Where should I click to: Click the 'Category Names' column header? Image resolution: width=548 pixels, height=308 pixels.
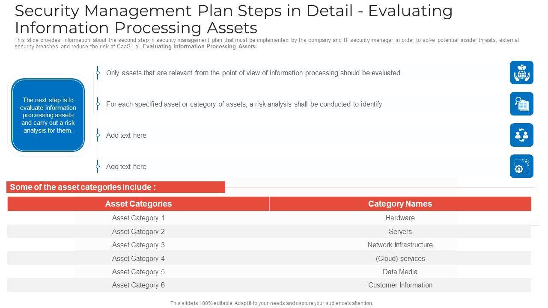click(x=400, y=204)
